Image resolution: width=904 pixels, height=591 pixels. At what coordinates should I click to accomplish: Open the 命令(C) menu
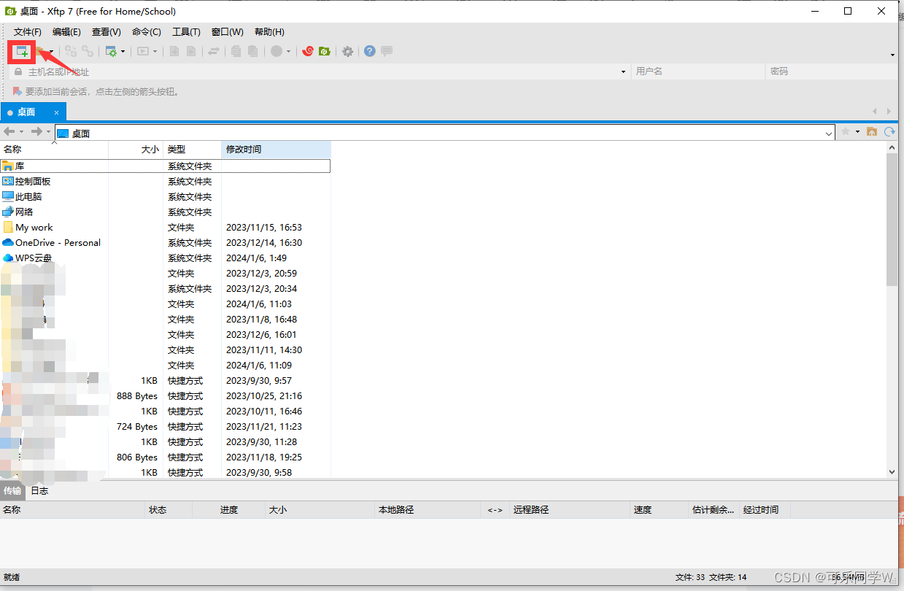tap(147, 32)
